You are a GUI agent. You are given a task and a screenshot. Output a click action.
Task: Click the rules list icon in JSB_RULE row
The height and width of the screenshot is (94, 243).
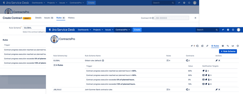167,89
